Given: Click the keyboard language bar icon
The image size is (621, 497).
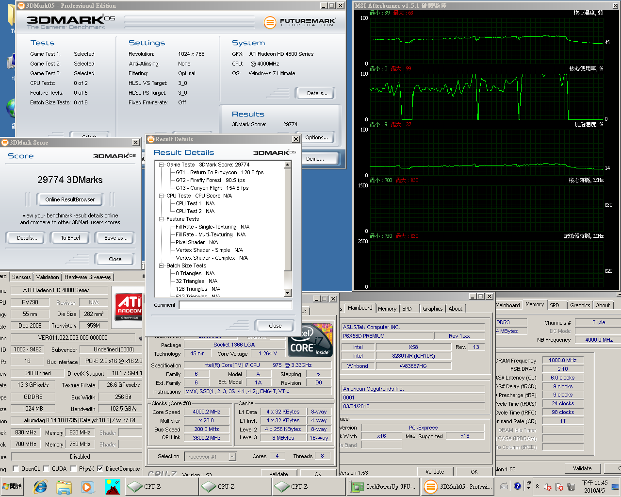Looking at the screenshot, I should pyautogui.click(x=505, y=486).
